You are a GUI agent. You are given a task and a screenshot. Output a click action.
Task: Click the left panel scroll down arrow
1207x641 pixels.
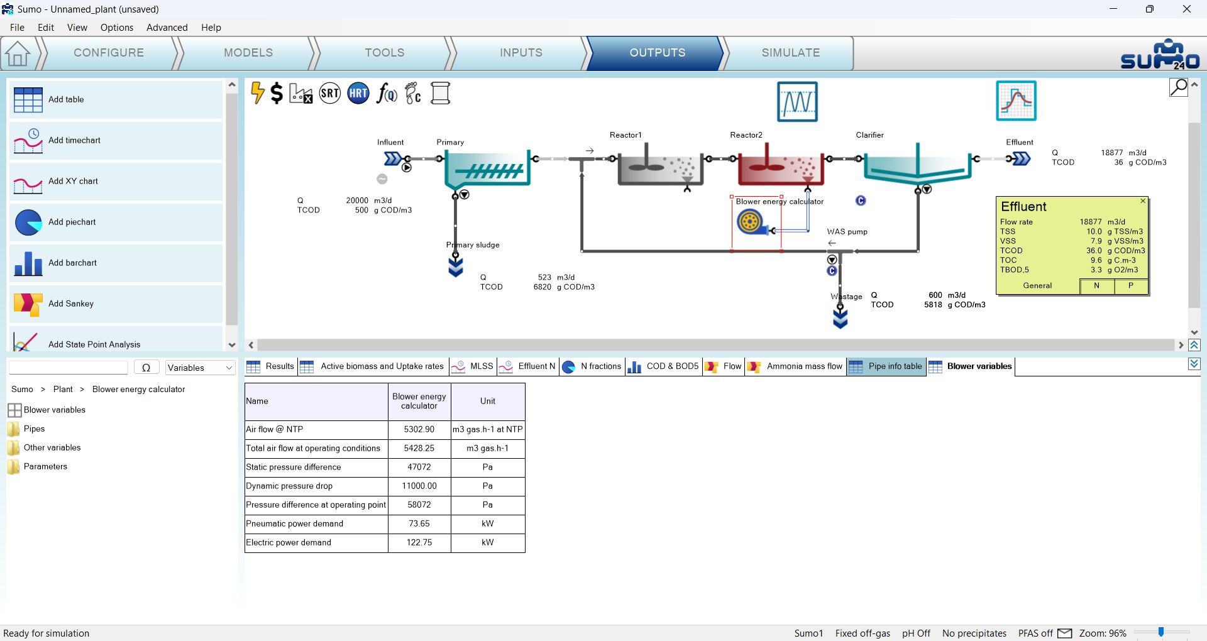coord(232,344)
